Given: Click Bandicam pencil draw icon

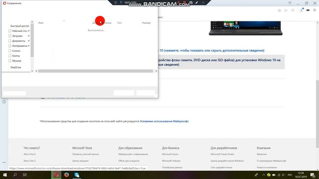Looking at the screenshot, I should click(196, 2).
